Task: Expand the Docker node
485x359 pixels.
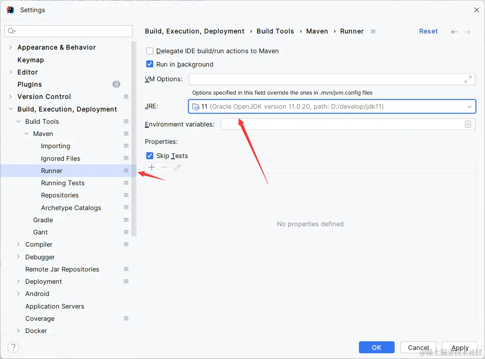Action: click(19, 331)
